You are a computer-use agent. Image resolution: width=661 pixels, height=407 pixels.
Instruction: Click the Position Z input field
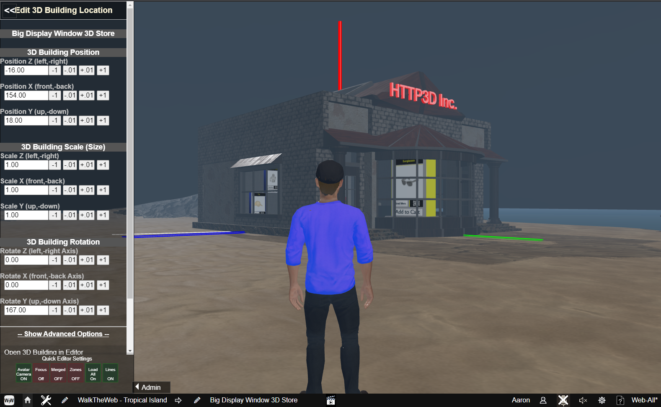click(26, 70)
